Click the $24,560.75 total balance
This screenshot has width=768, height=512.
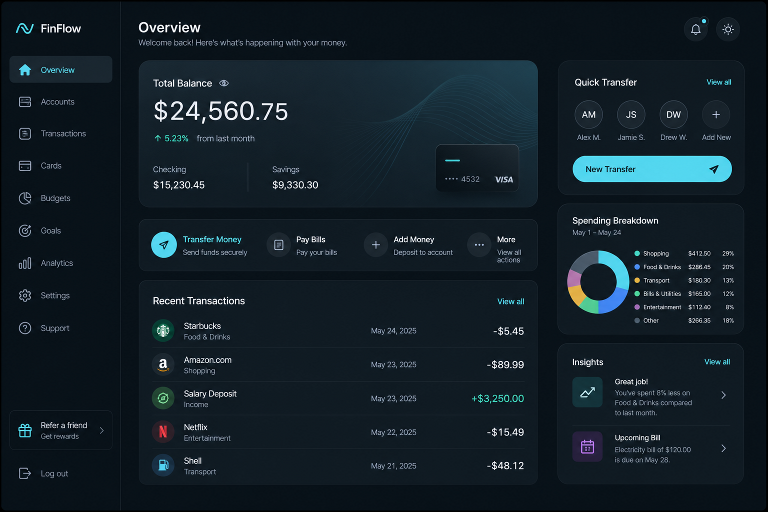[x=220, y=111]
